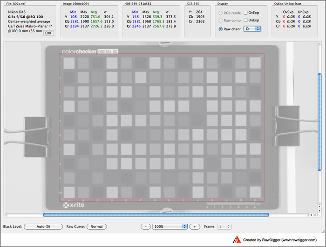Screen dimensions: 326x247
Task: Click the scroll left arrow
Action: (x=311, y=215)
